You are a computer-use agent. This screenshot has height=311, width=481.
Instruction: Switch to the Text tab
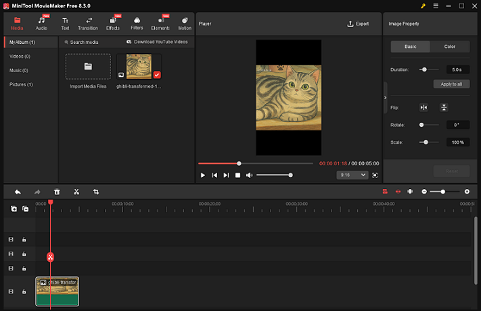tap(65, 24)
